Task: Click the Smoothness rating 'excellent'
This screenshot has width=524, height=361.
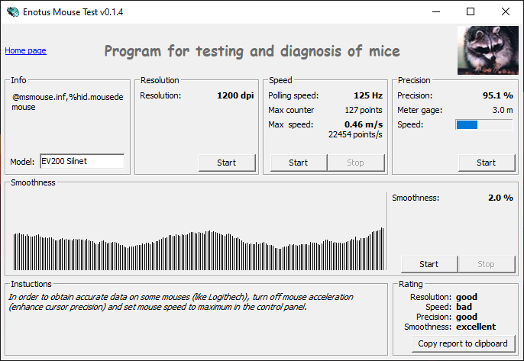Action: tap(476, 327)
